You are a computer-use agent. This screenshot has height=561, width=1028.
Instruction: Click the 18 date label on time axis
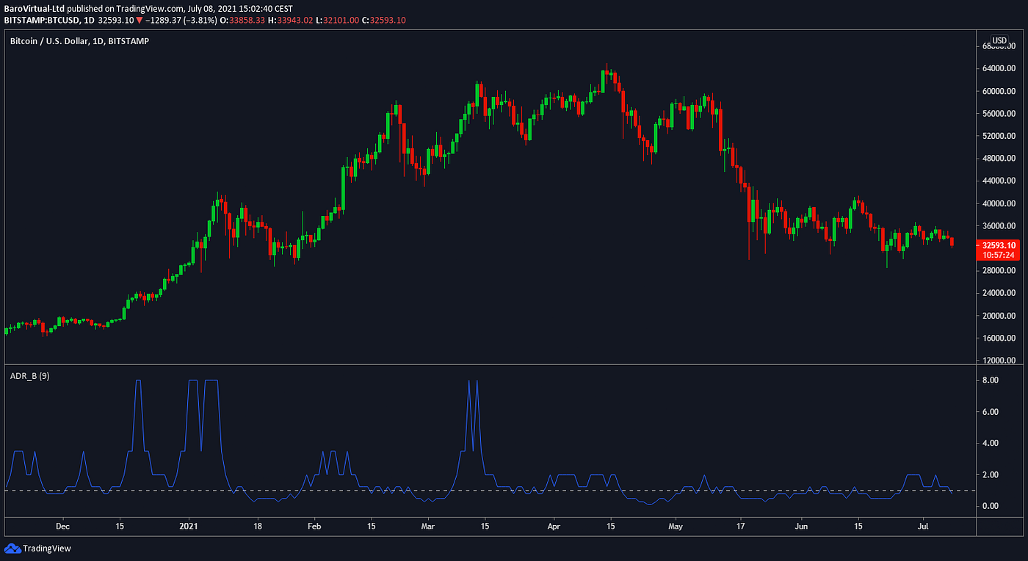(x=257, y=526)
